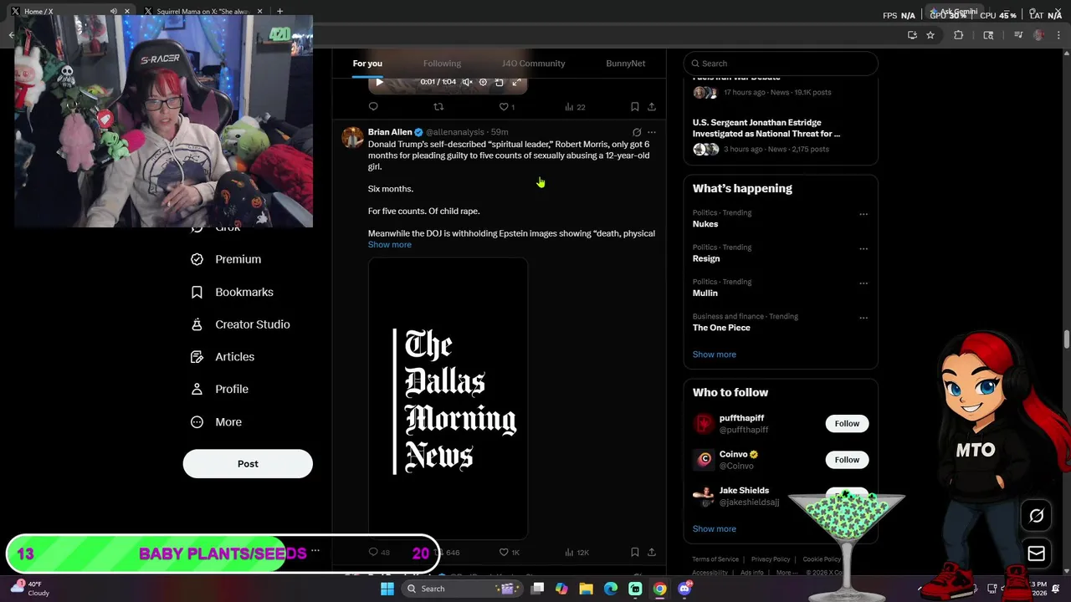Open Brian Allen's name link
Viewport: 1071px width, 602px height.
[x=390, y=132]
